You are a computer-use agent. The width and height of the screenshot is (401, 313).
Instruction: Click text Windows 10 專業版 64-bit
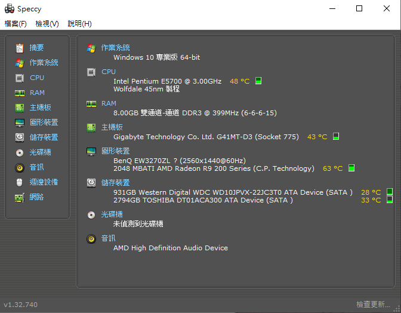coord(157,57)
